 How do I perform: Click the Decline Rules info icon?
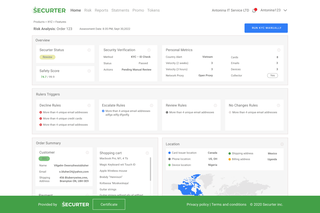[x=89, y=105]
